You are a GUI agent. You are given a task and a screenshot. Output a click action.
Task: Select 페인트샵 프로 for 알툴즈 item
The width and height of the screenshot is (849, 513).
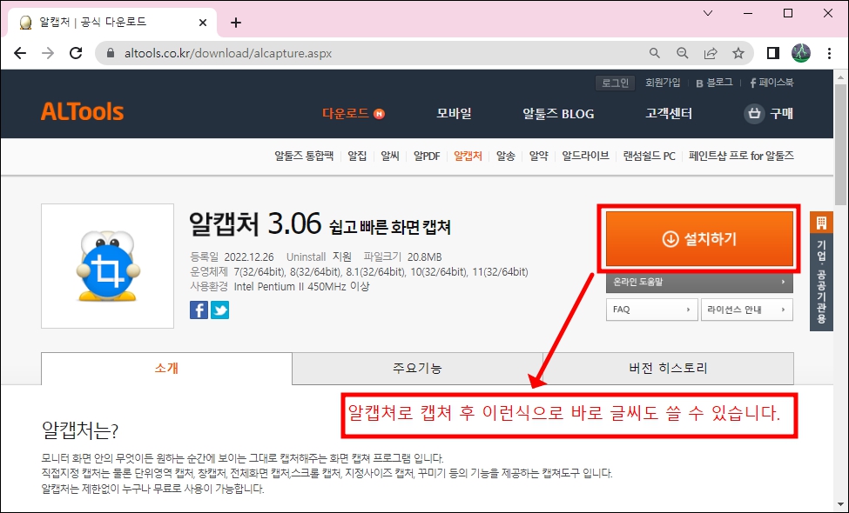click(741, 156)
